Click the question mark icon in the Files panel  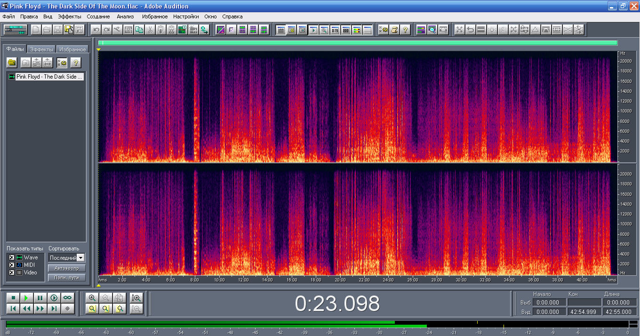point(75,63)
